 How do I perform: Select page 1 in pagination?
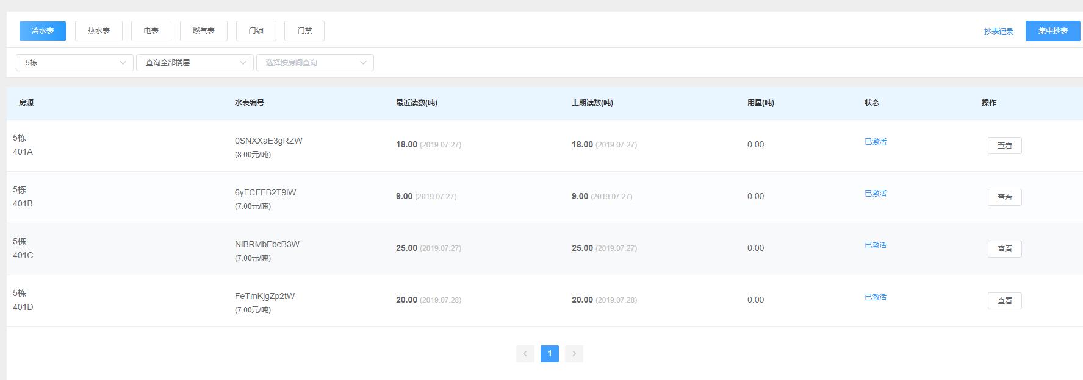(550, 354)
